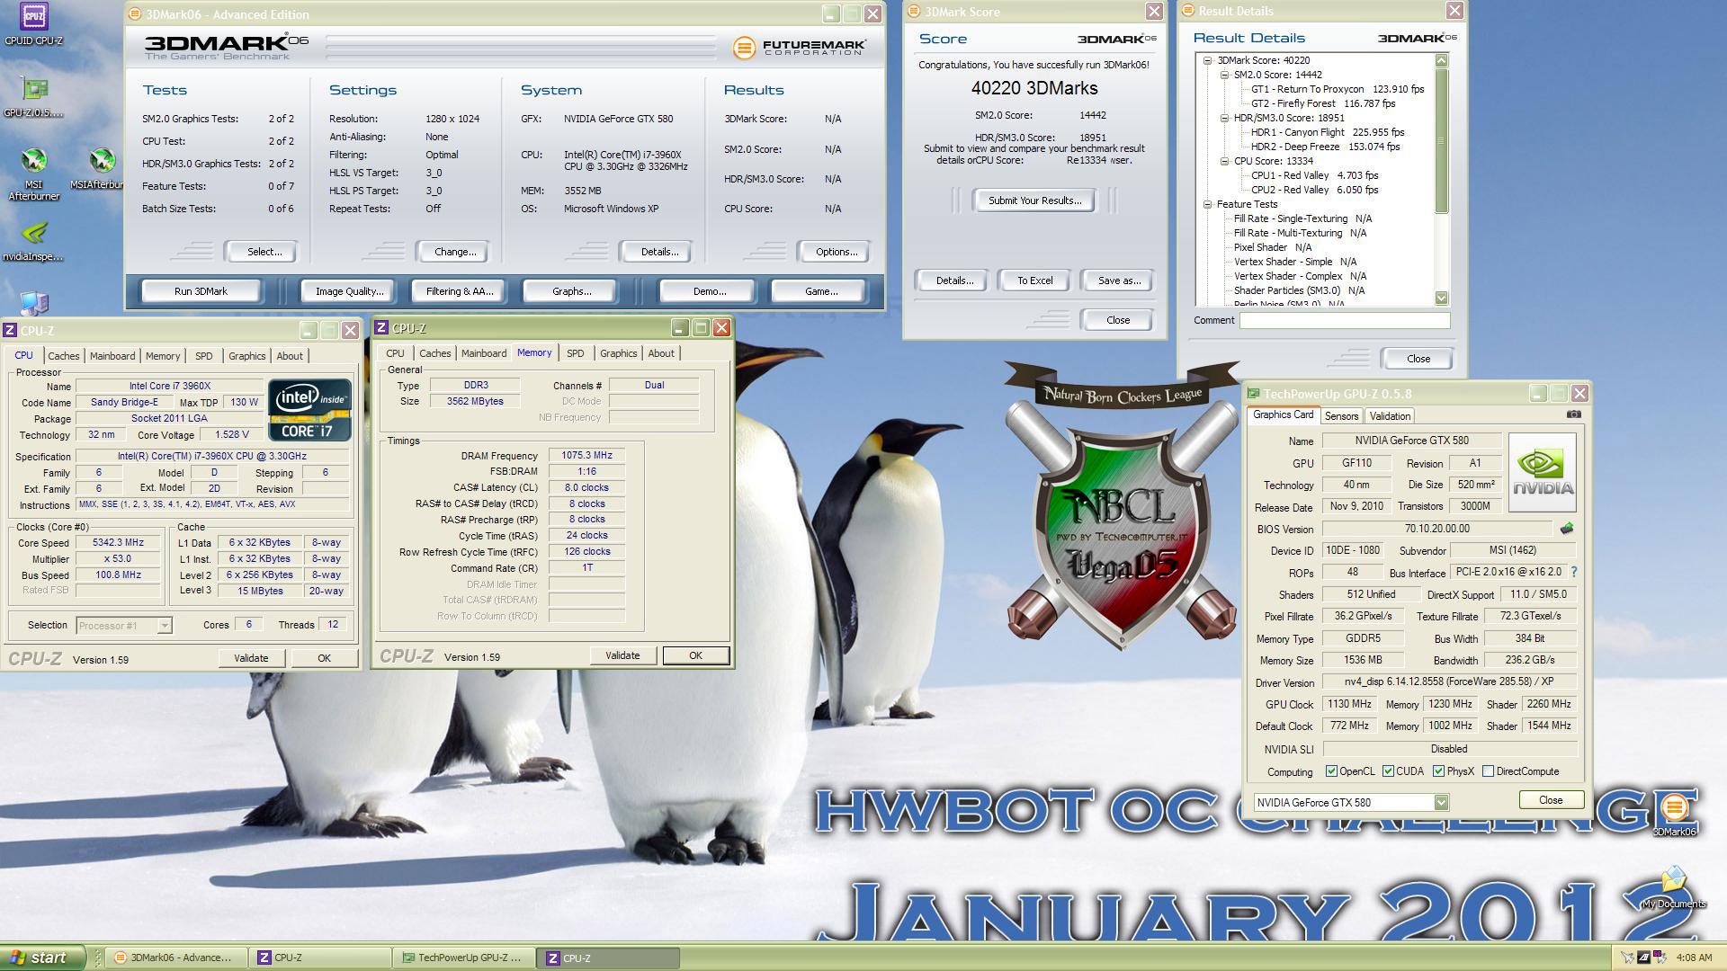Viewport: 1727px width, 971px height.
Task: Click the 3DMark06 window title icon
Action: 135,14
